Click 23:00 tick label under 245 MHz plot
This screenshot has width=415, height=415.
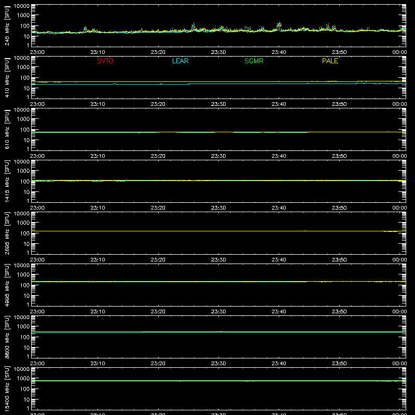pyautogui.click(x=37, y=52)
